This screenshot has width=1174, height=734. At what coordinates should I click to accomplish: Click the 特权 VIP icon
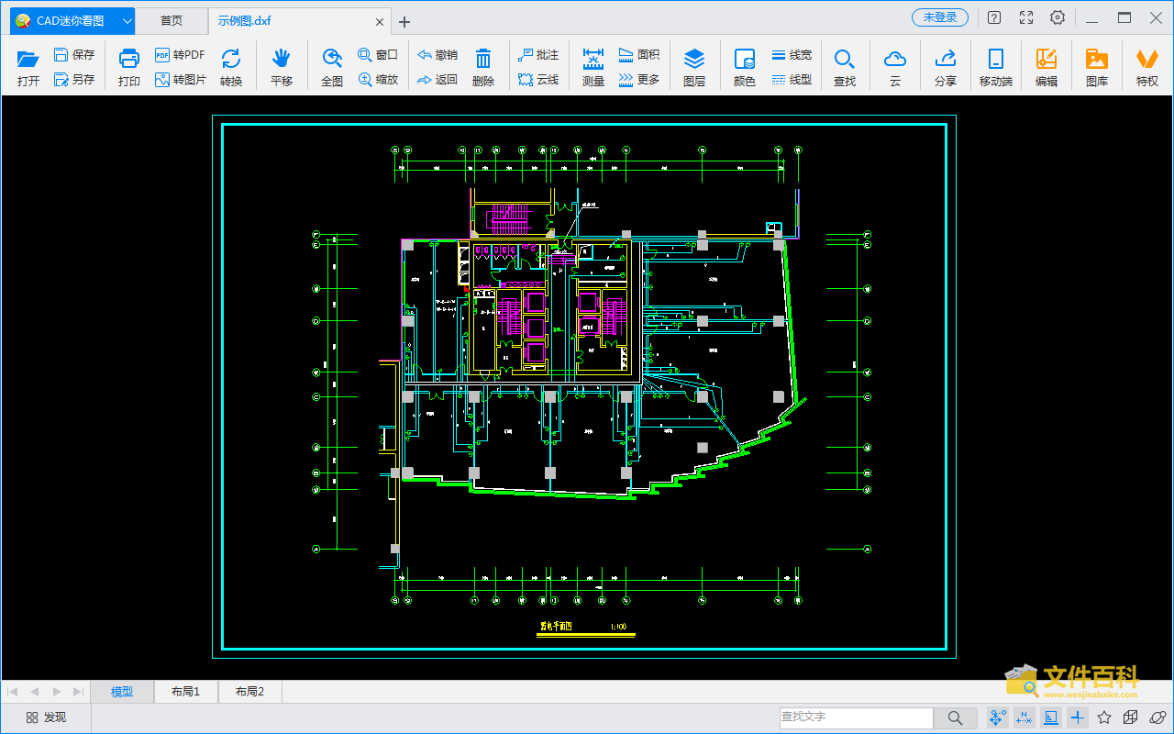pos(1147,59)
